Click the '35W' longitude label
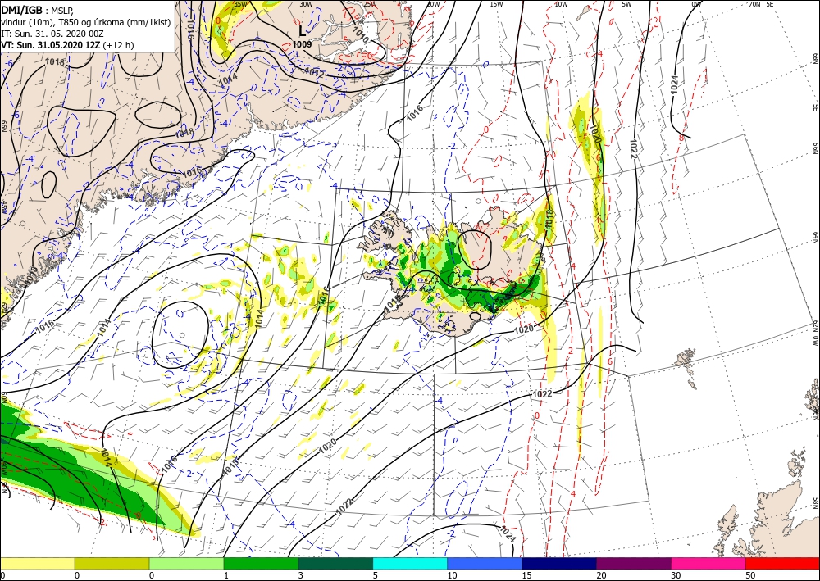This screenshot has width=820, height=581. 240,4
